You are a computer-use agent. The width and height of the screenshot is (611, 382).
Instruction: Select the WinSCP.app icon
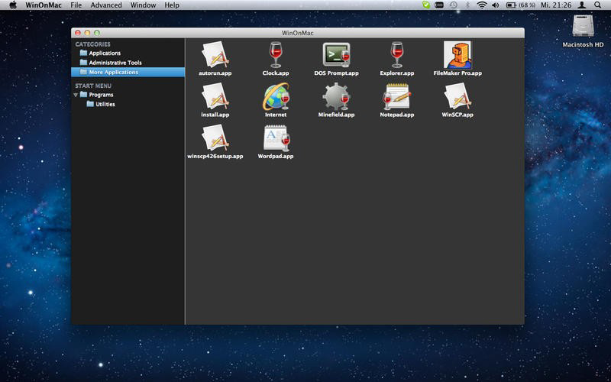click(x=457, y=96)
